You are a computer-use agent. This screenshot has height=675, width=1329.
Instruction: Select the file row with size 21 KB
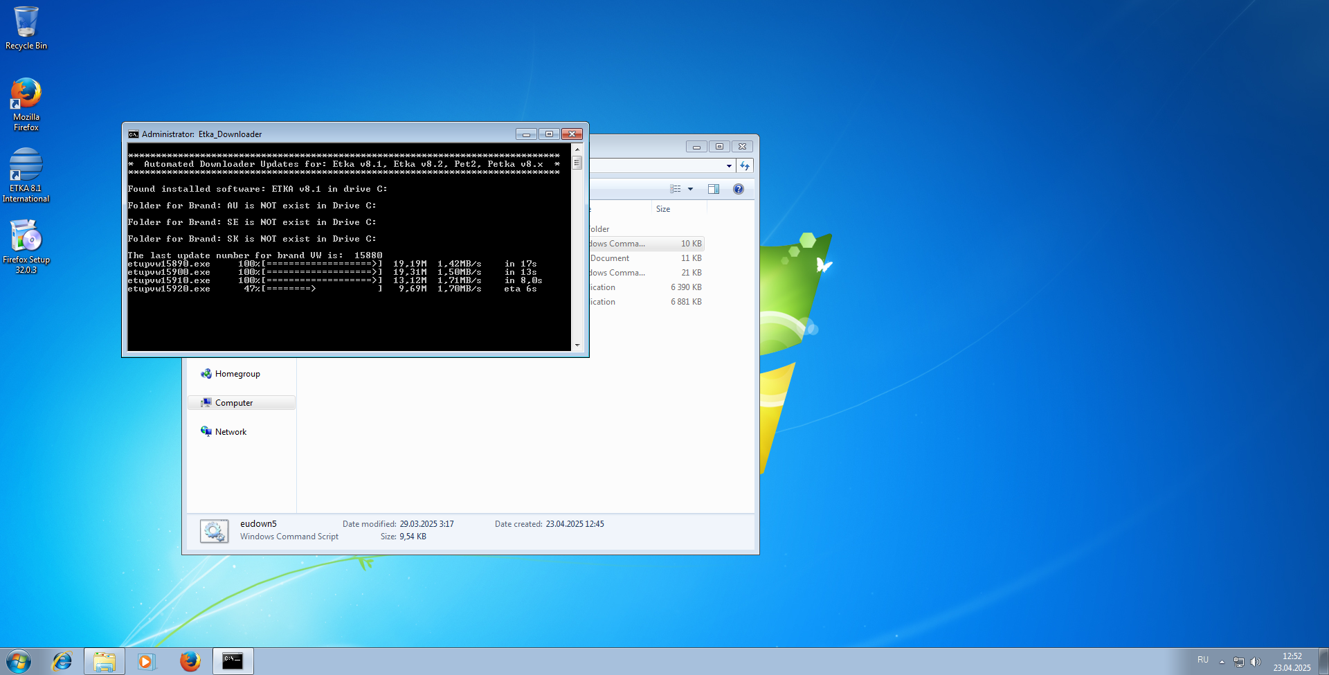point(646,273)
